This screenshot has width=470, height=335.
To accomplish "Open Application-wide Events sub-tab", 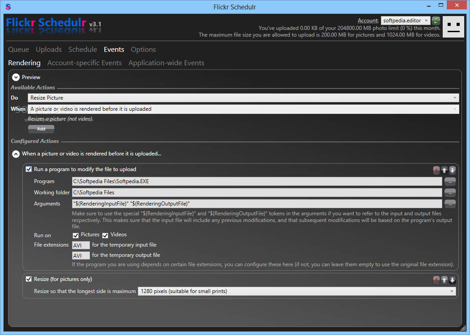I will (167, 63).
